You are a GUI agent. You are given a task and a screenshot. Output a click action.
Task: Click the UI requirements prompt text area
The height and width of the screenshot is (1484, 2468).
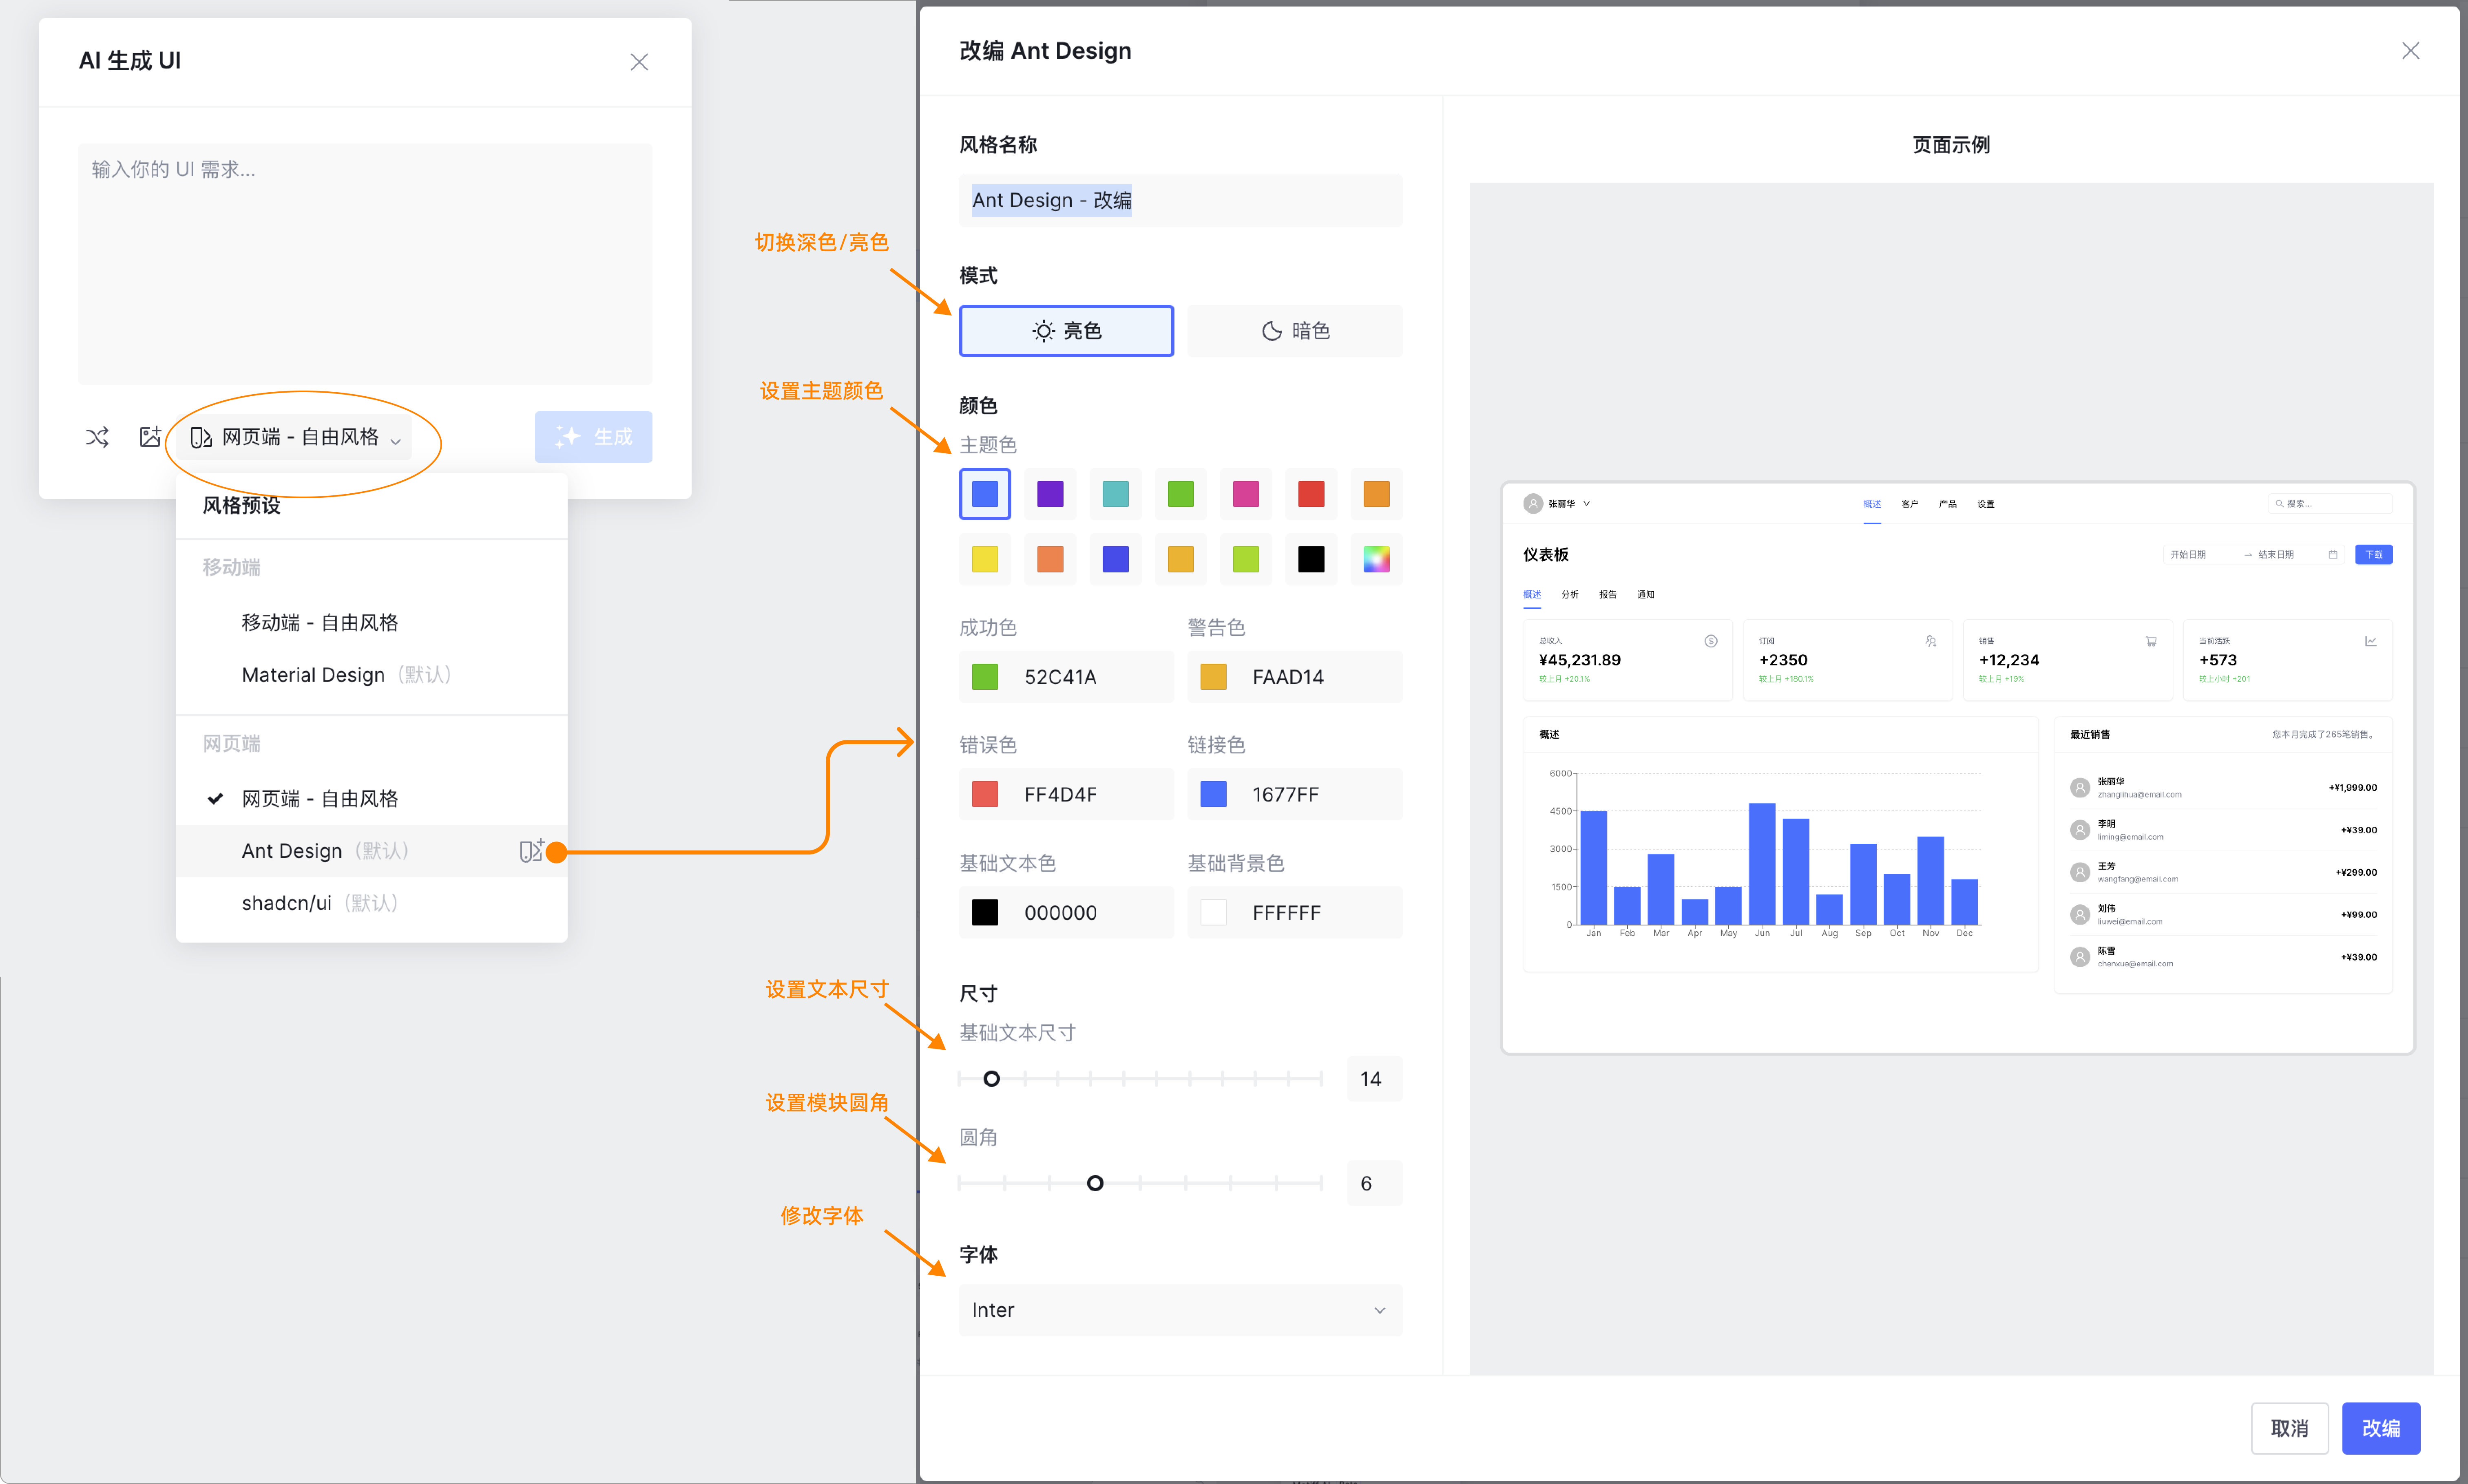tap(365, 264)
